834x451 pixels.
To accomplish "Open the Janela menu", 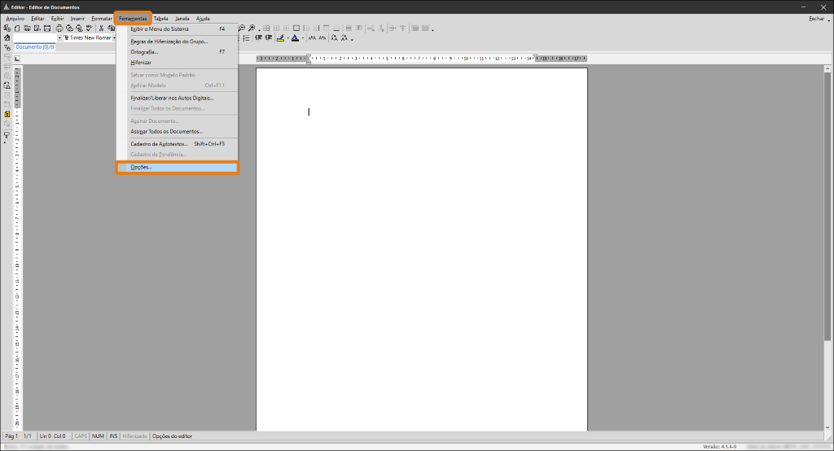I will [182, 19].
